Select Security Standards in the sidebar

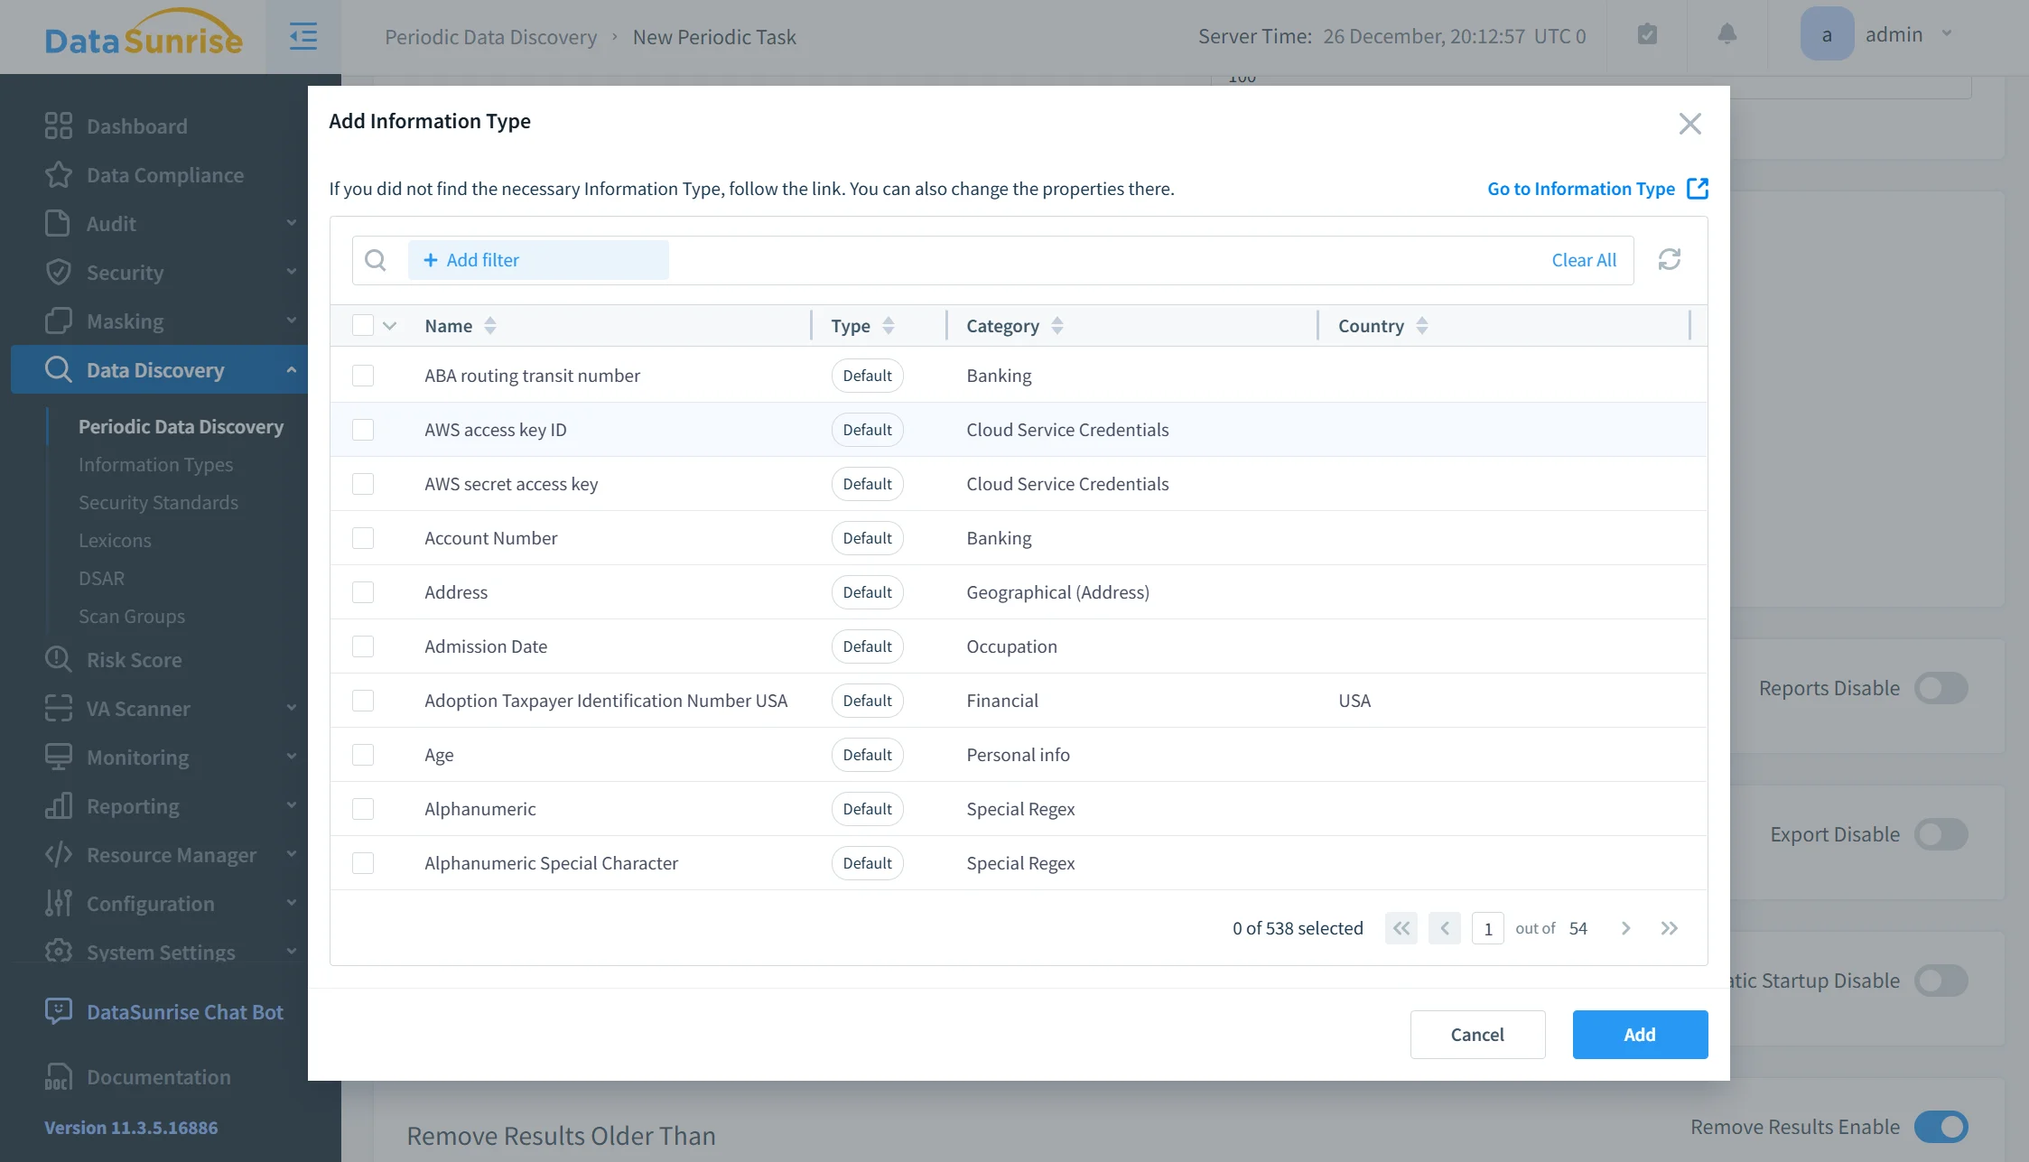158,502
